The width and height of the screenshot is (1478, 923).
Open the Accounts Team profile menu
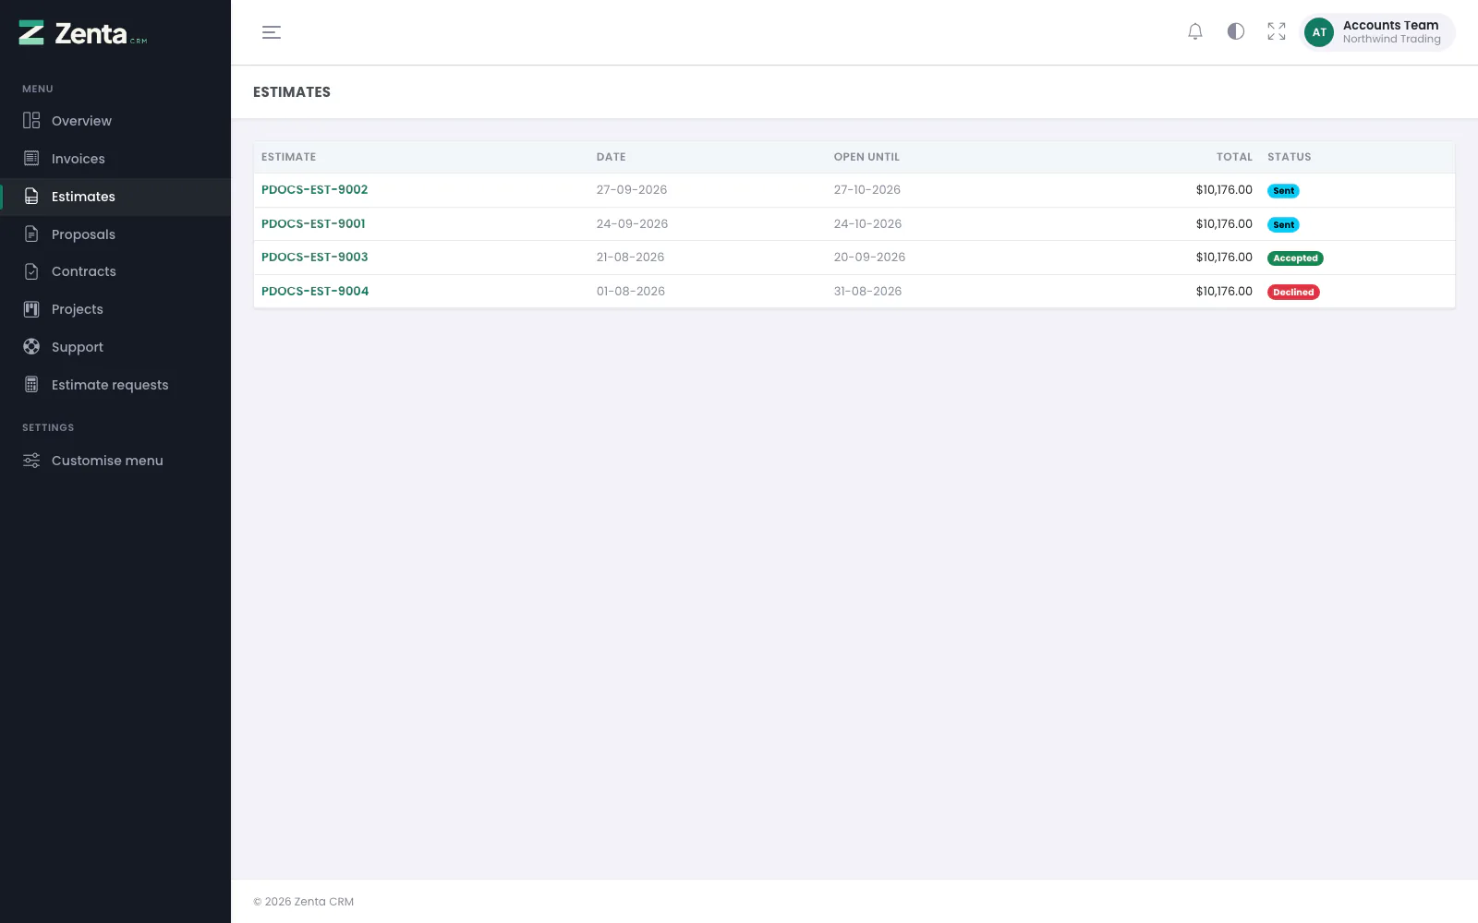click(x=1377, y=32)
